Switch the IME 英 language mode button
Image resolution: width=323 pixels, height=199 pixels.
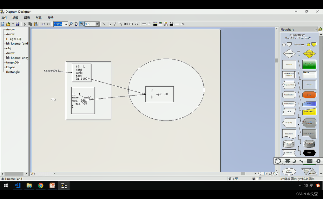coord(287,161)
